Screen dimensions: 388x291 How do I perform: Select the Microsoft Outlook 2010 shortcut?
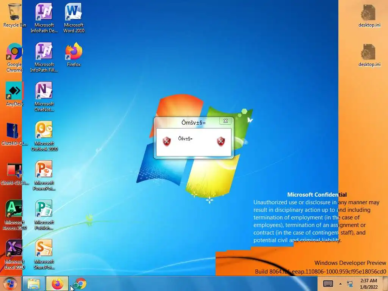coord(44,136)
